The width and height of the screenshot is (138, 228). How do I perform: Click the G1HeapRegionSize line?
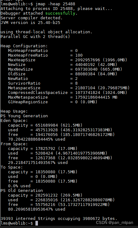(53, 102)
